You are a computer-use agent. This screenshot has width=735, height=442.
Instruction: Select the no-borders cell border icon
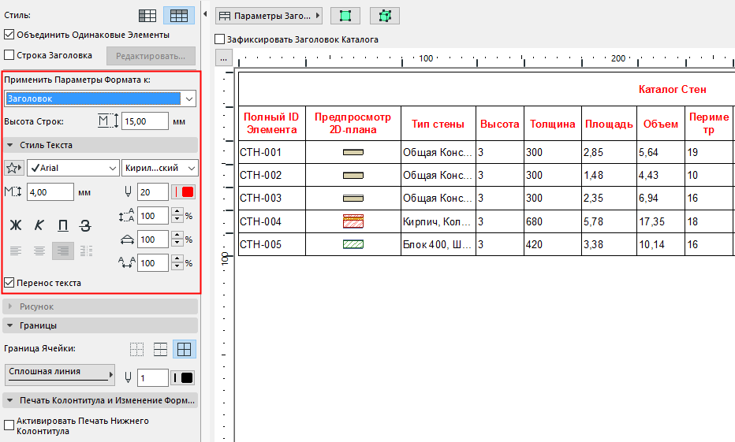(137, 349)
